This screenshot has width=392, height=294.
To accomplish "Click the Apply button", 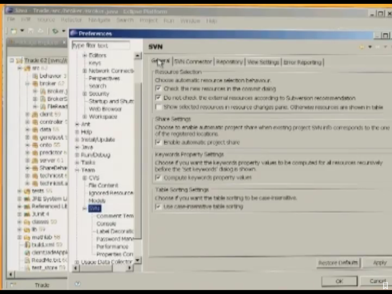I will [x=379, y=263].
